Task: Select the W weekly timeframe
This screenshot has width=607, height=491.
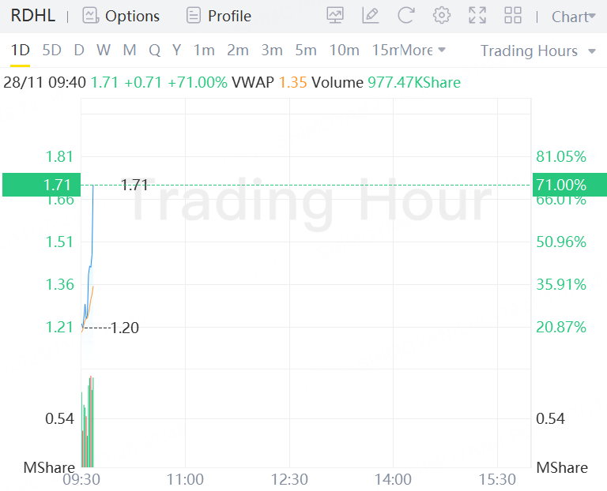Action: click(x=104, y=51)
